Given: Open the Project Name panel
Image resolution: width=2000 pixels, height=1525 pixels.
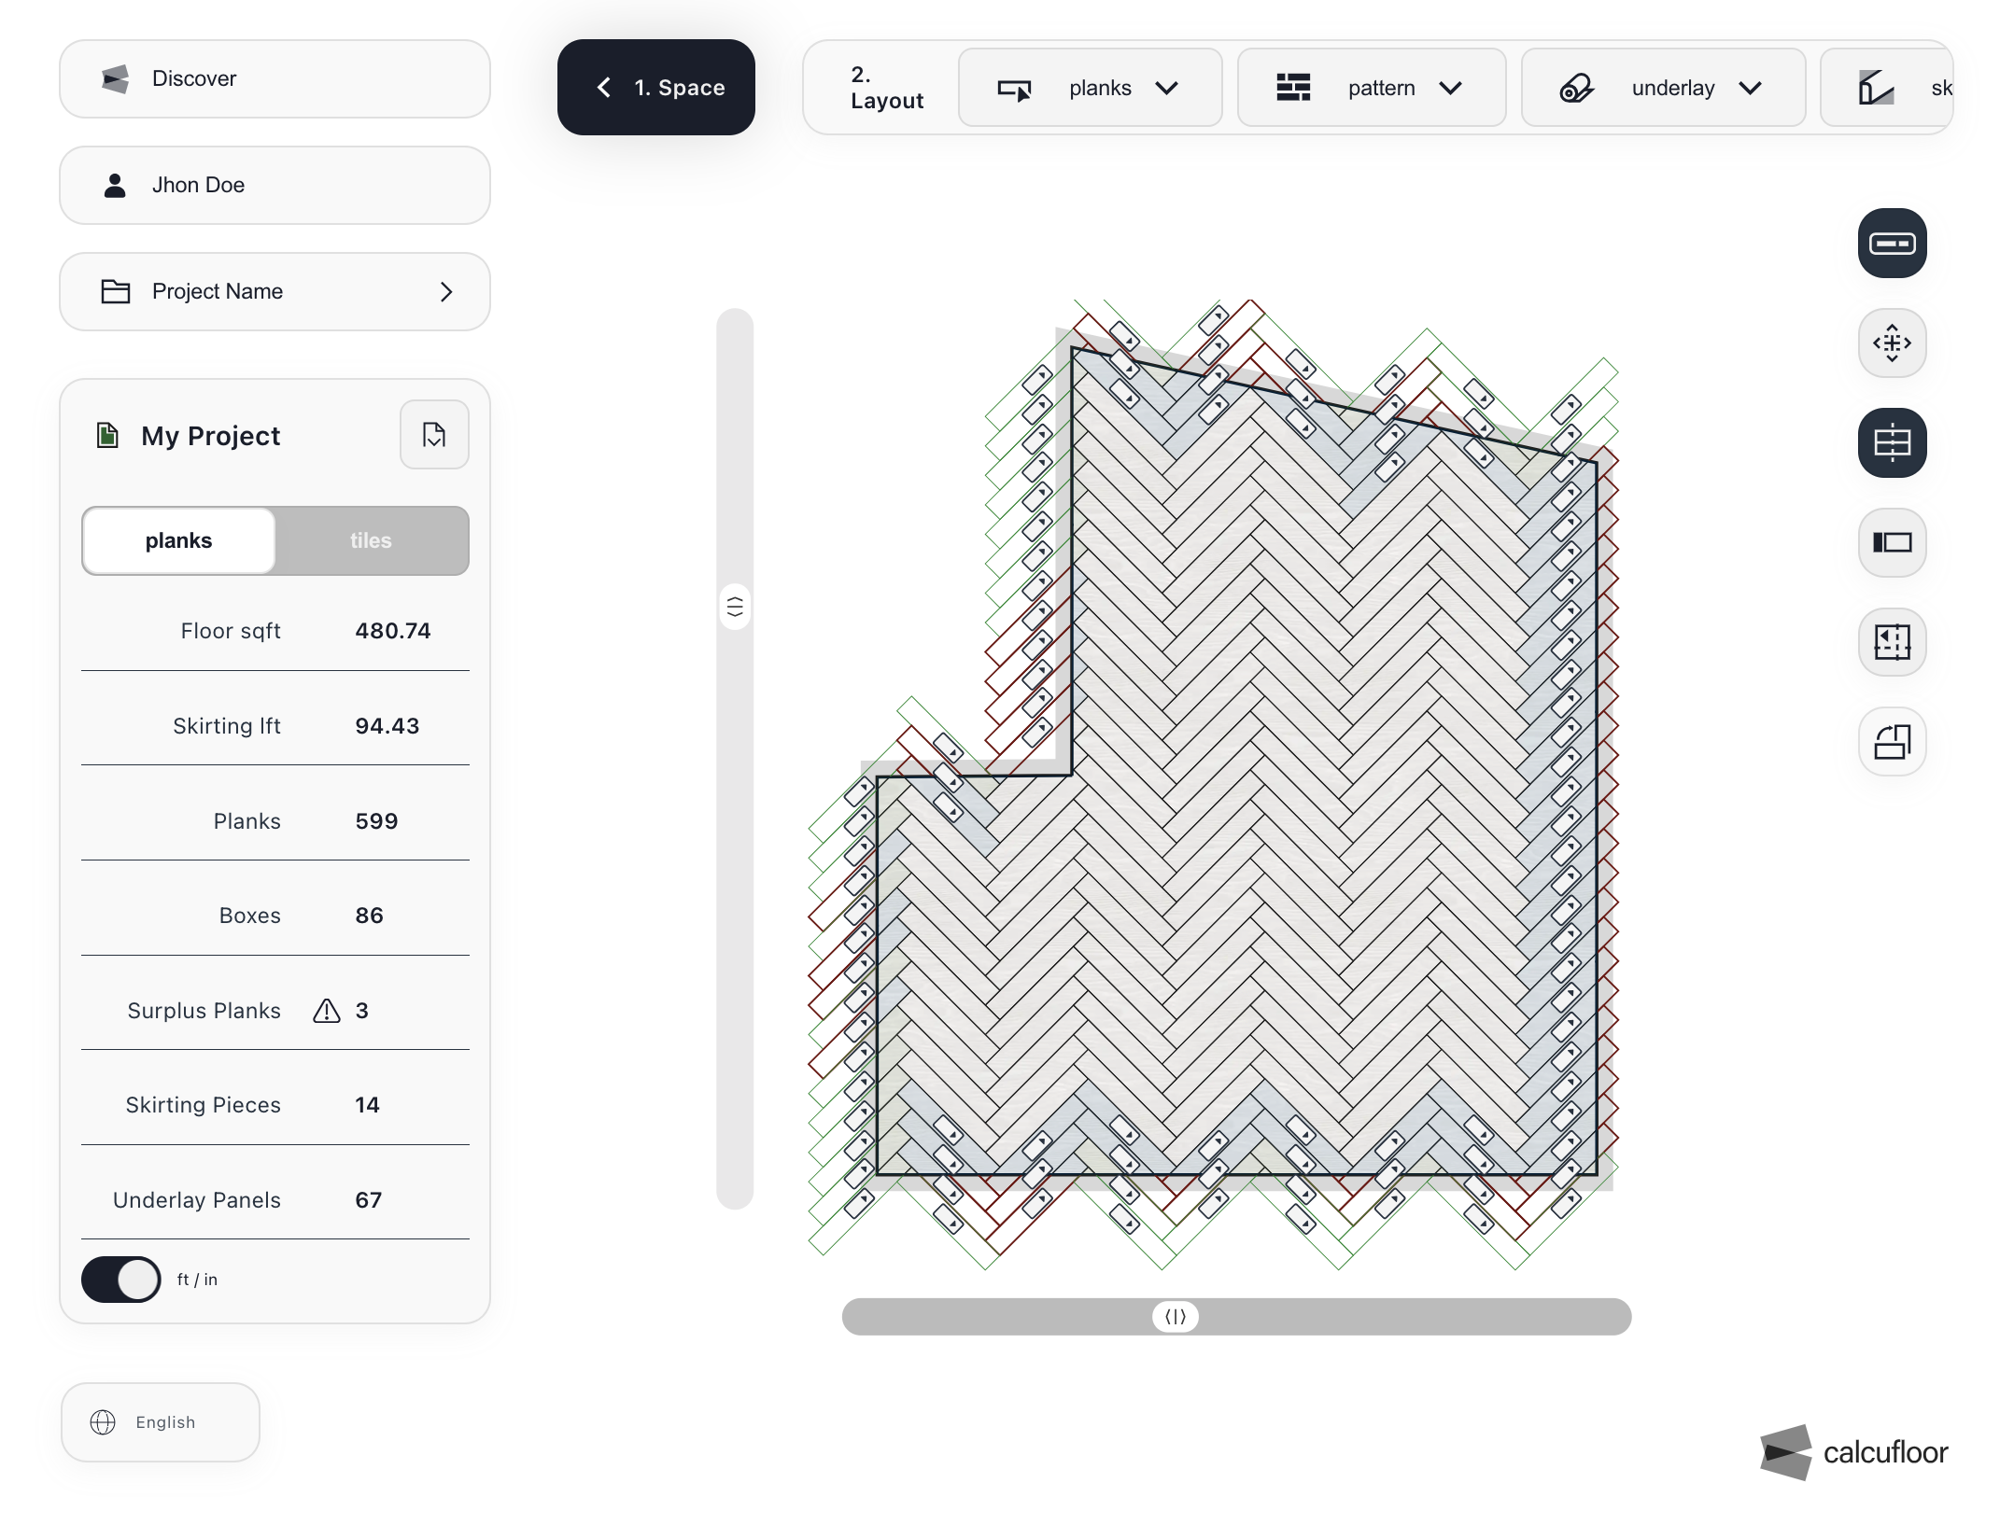Looking at the screenshot, I should pos(274,291).
